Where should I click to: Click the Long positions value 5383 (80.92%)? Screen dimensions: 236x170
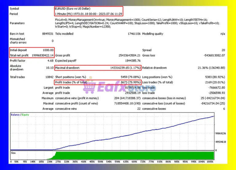click(x=215, y=77)
